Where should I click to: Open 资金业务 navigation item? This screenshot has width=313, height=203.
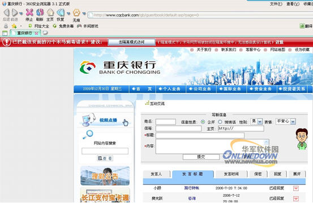point(261,89)
